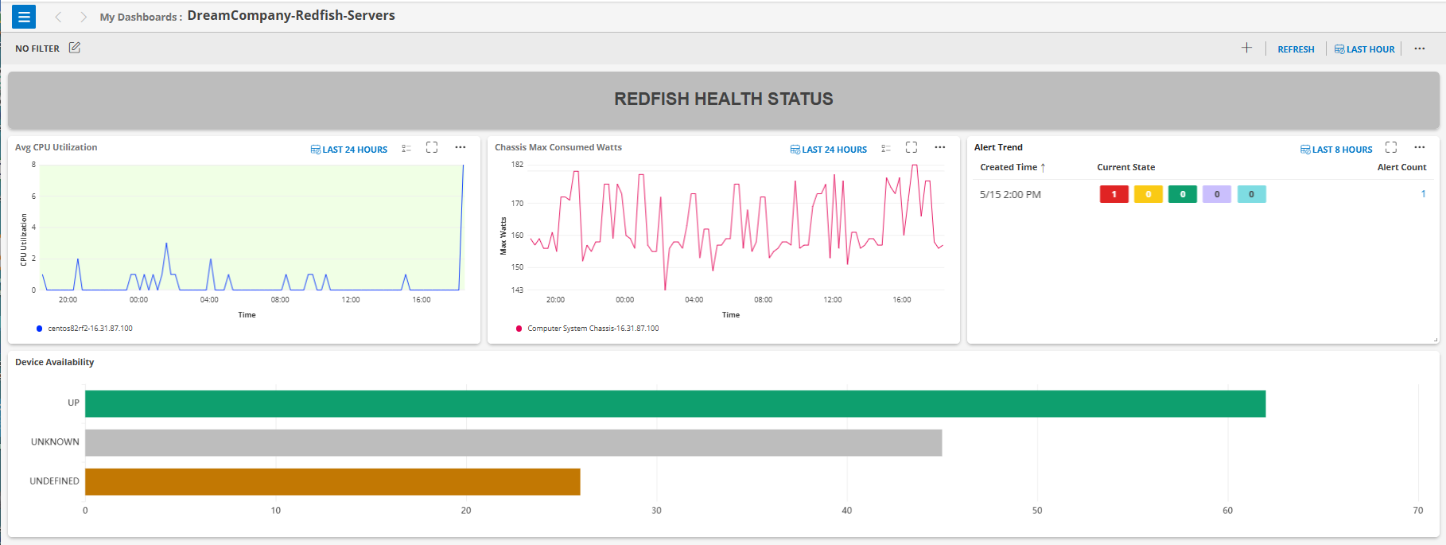The height and width of the screenshot is (545, 1446).
Task: Click the orange UNDEFINED availability bar
Action: pyautogui.click(x=332, y=481)
